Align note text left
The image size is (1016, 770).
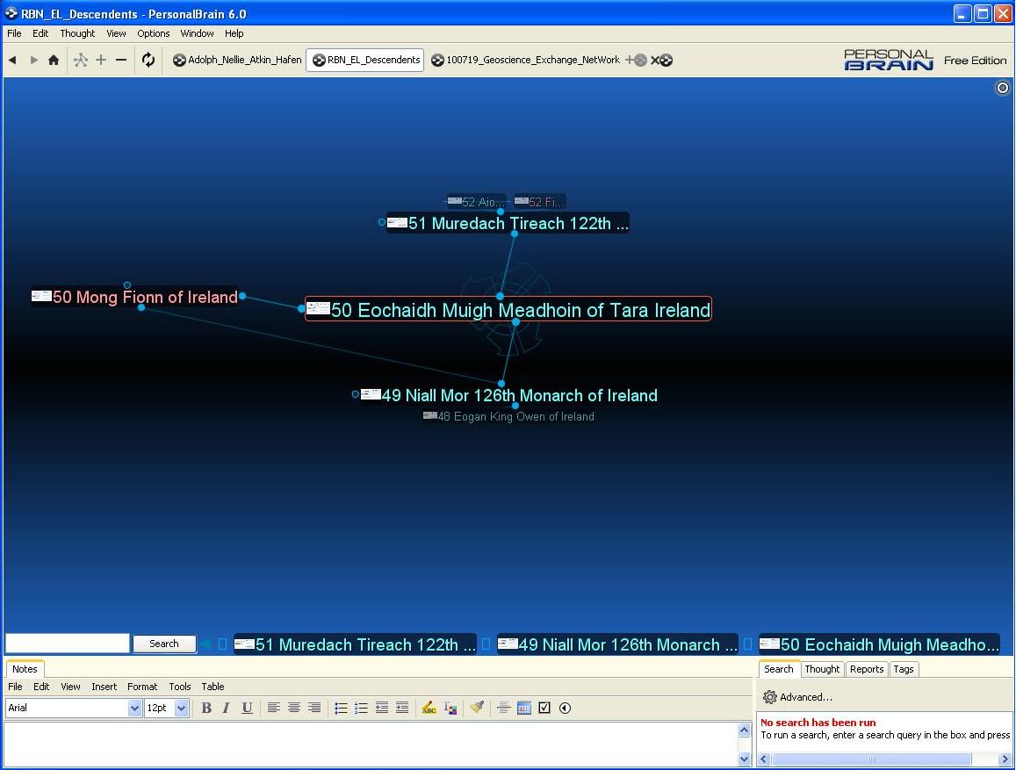273,708
